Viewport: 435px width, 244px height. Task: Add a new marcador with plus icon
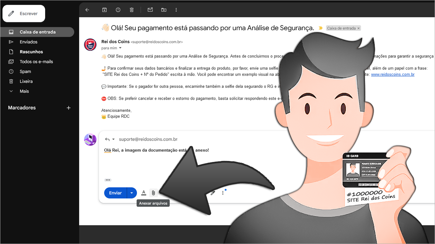pyautogui.click(x=69, y=108)
